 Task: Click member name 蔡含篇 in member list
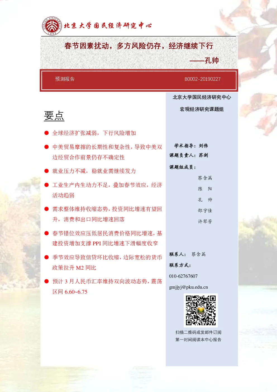(x=205, y=178)
